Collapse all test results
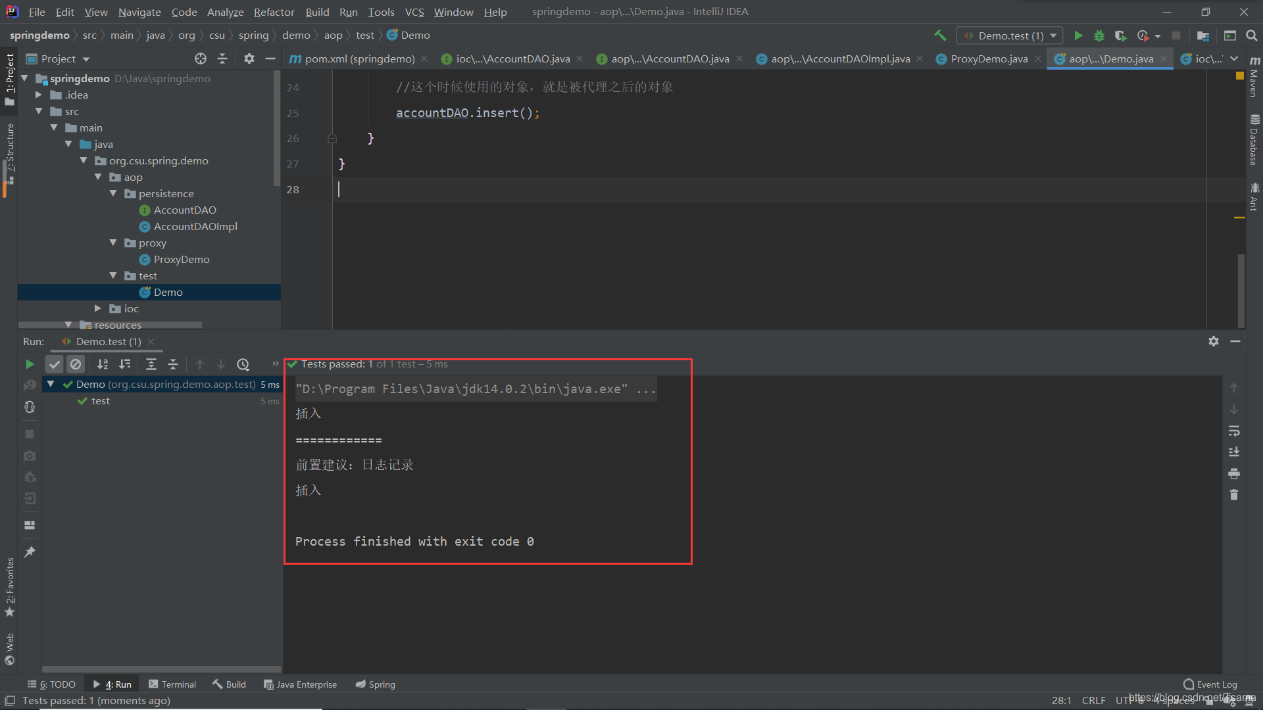The image size is (1263, 710). coord(173,364)
